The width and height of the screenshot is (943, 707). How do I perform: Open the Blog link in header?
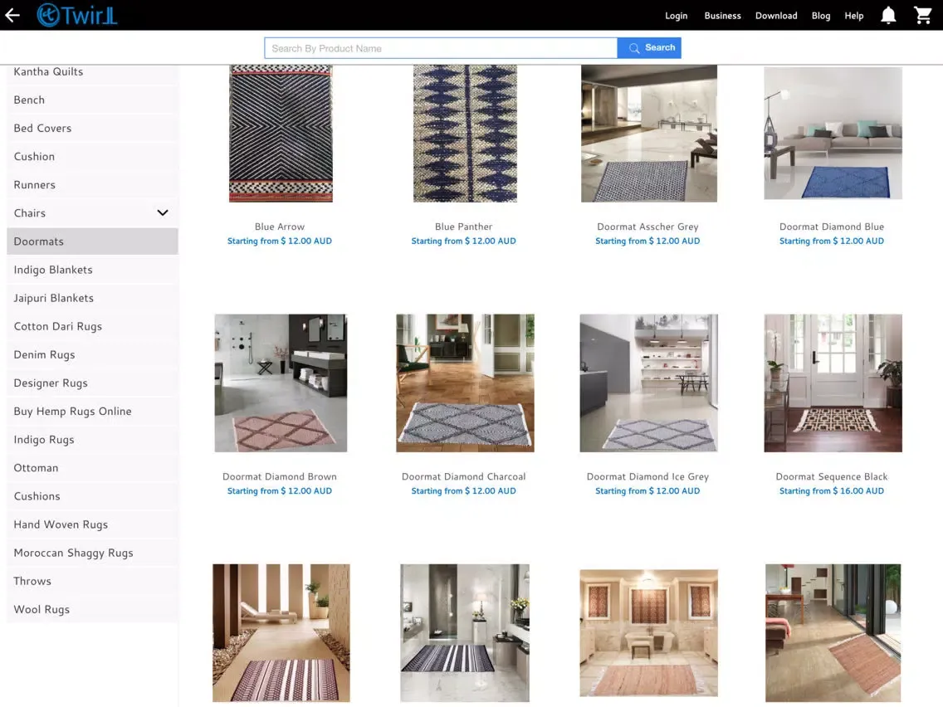820,16
